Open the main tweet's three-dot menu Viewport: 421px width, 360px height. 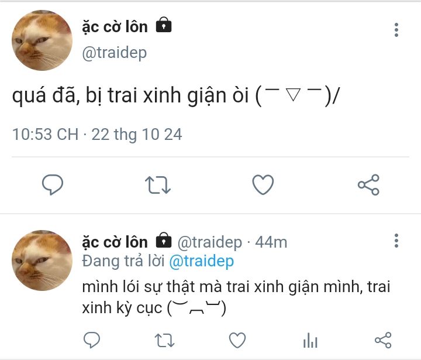396,30
